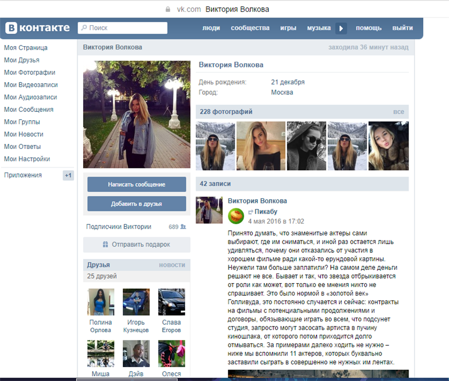
Task: Open Дэйв friend avatar
Action: point(136,353)
